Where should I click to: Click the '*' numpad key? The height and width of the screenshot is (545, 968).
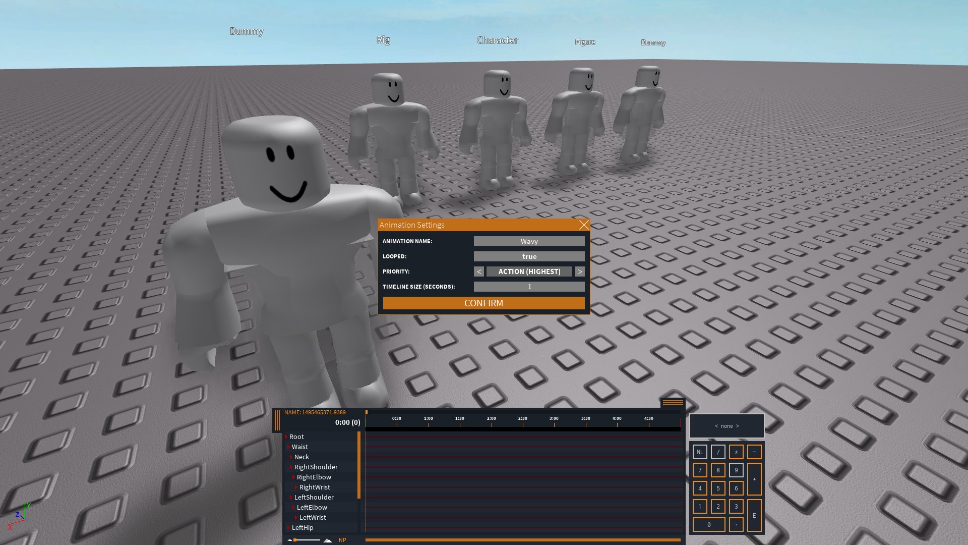pyautogui.click(x=736, y=452)
